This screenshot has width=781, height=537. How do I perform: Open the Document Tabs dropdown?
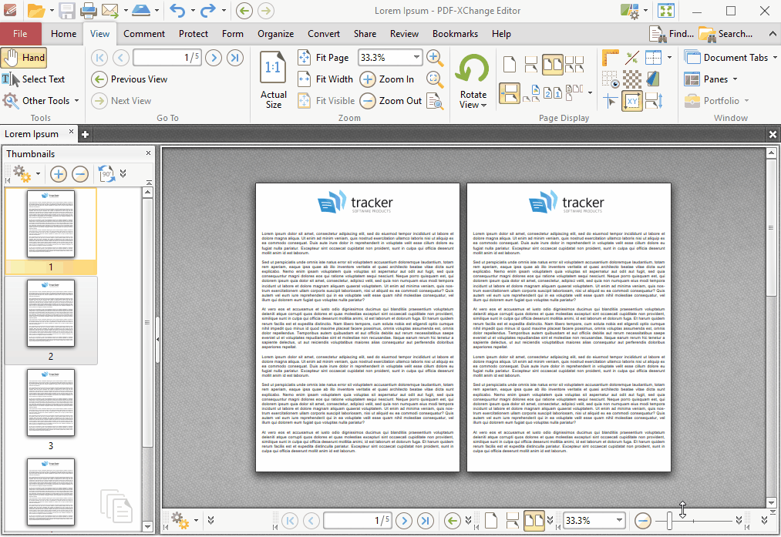[x=730, y=58]
